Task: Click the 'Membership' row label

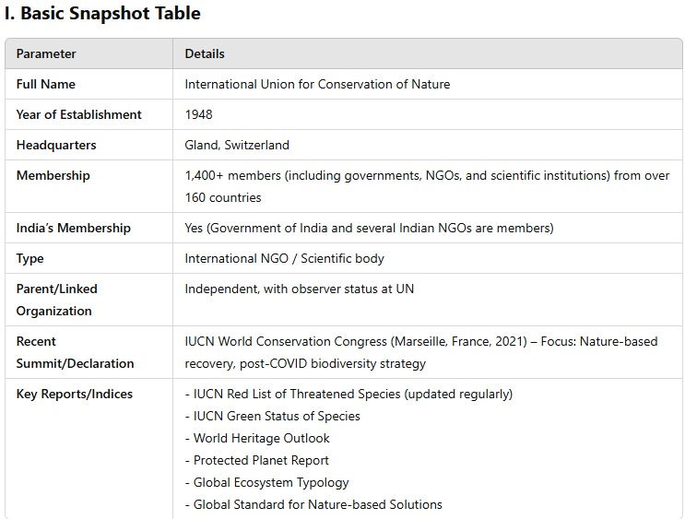Action: coord(53,176)
